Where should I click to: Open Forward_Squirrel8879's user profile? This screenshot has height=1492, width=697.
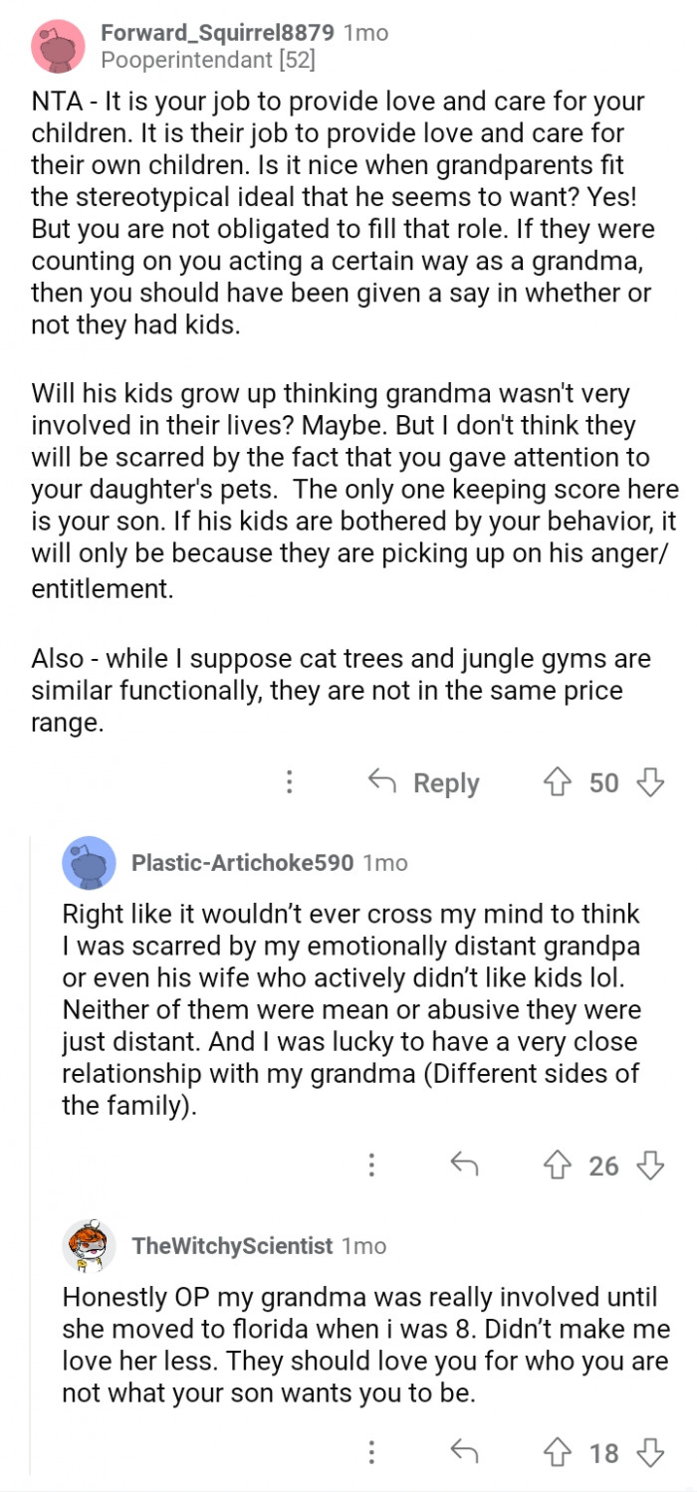217,33
